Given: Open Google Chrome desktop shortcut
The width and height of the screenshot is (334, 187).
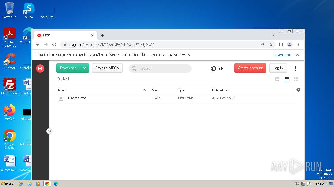Looking at the screenshot, I should click(9, 139).
